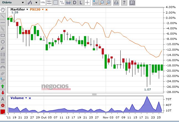Click the print chart icon

pyautogui.click(x=116, y=2)
